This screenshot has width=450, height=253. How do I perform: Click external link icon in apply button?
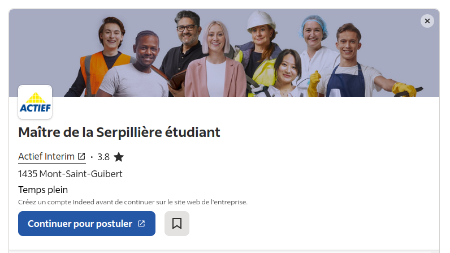141,224
